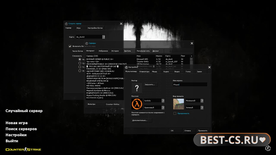Screen dimensions: 276x155
Task: Open the Фильтры button in server browser
Action: coord(95,104)
